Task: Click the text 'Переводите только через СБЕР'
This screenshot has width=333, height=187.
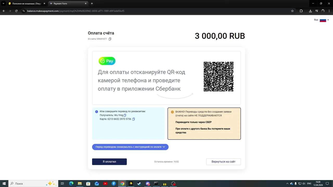Action: pyautogui.click(x=194, y=122)
